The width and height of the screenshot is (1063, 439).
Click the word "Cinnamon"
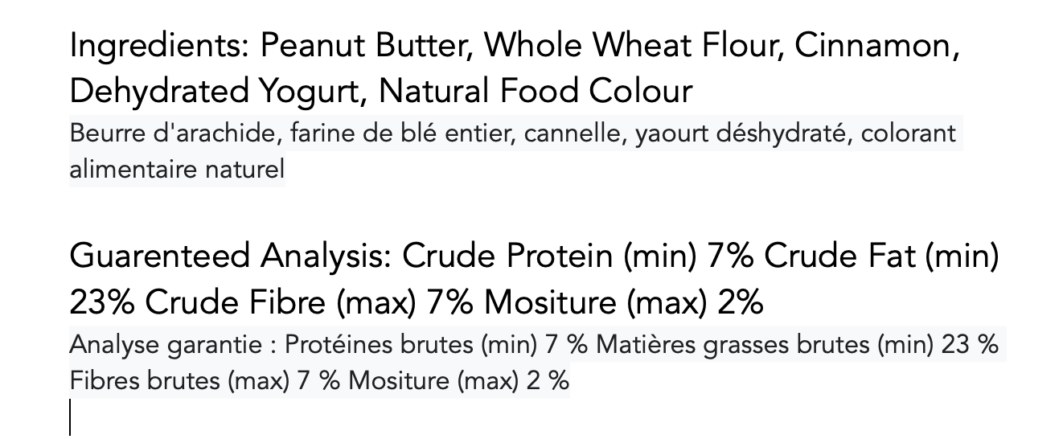[x=875, y=47]
